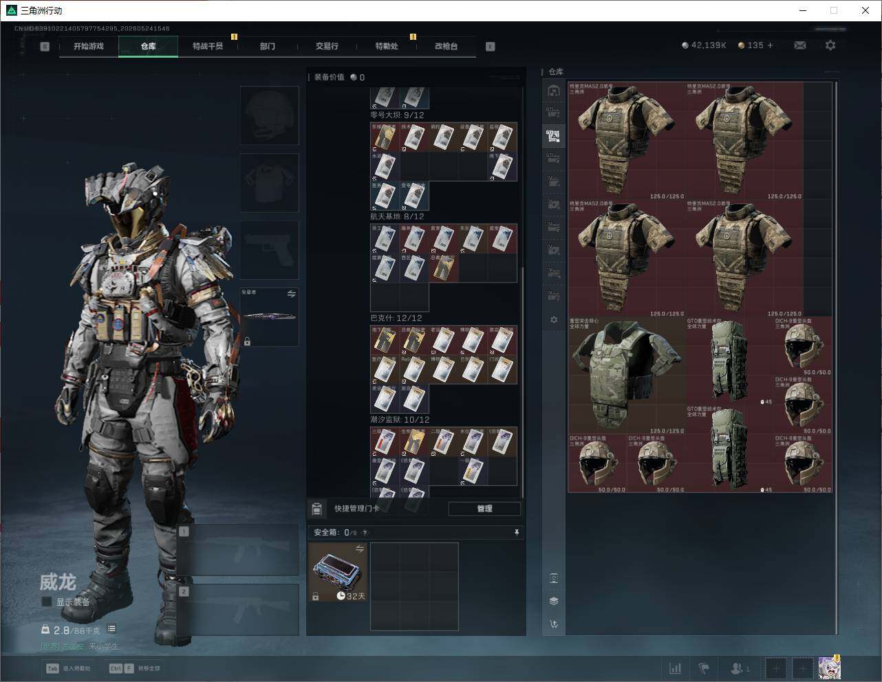The width and height of the screenshot is (882, 682).
Task: Open the safe box help question mark
Action: 365,533
